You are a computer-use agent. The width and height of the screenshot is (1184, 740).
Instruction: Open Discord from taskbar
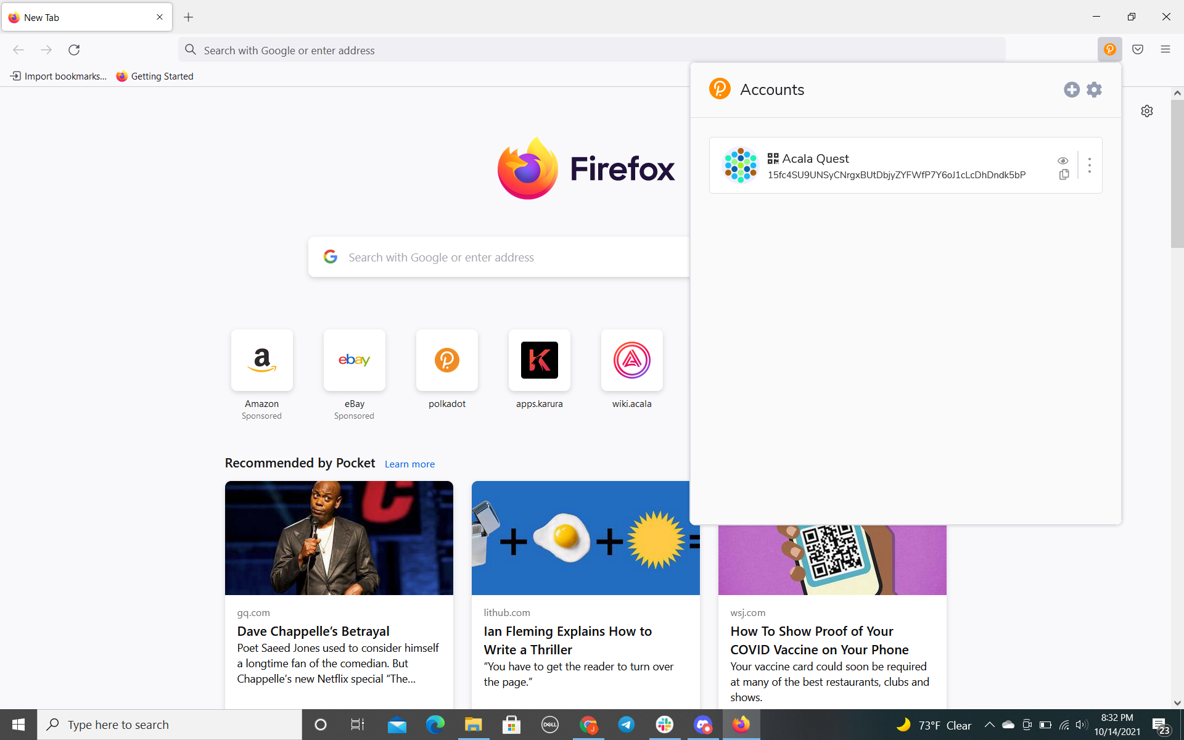pyautogui.click(x=702, y=725)
